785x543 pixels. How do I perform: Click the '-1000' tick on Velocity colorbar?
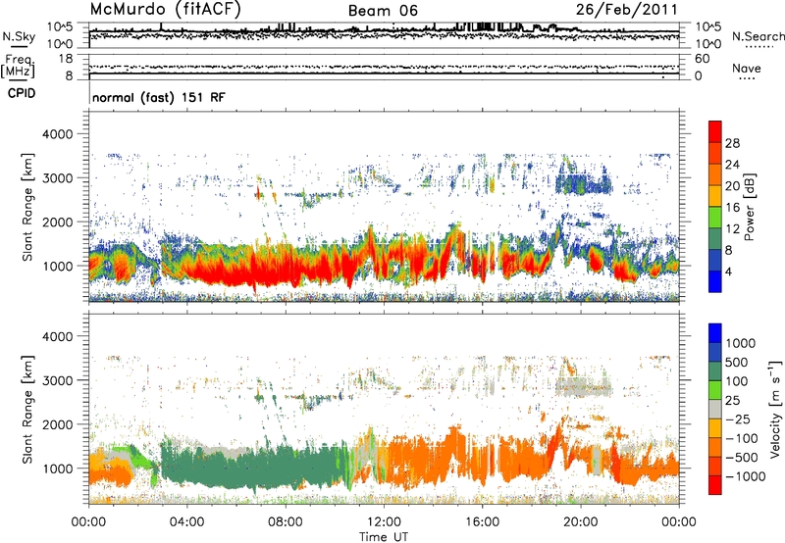pos(745,476)
